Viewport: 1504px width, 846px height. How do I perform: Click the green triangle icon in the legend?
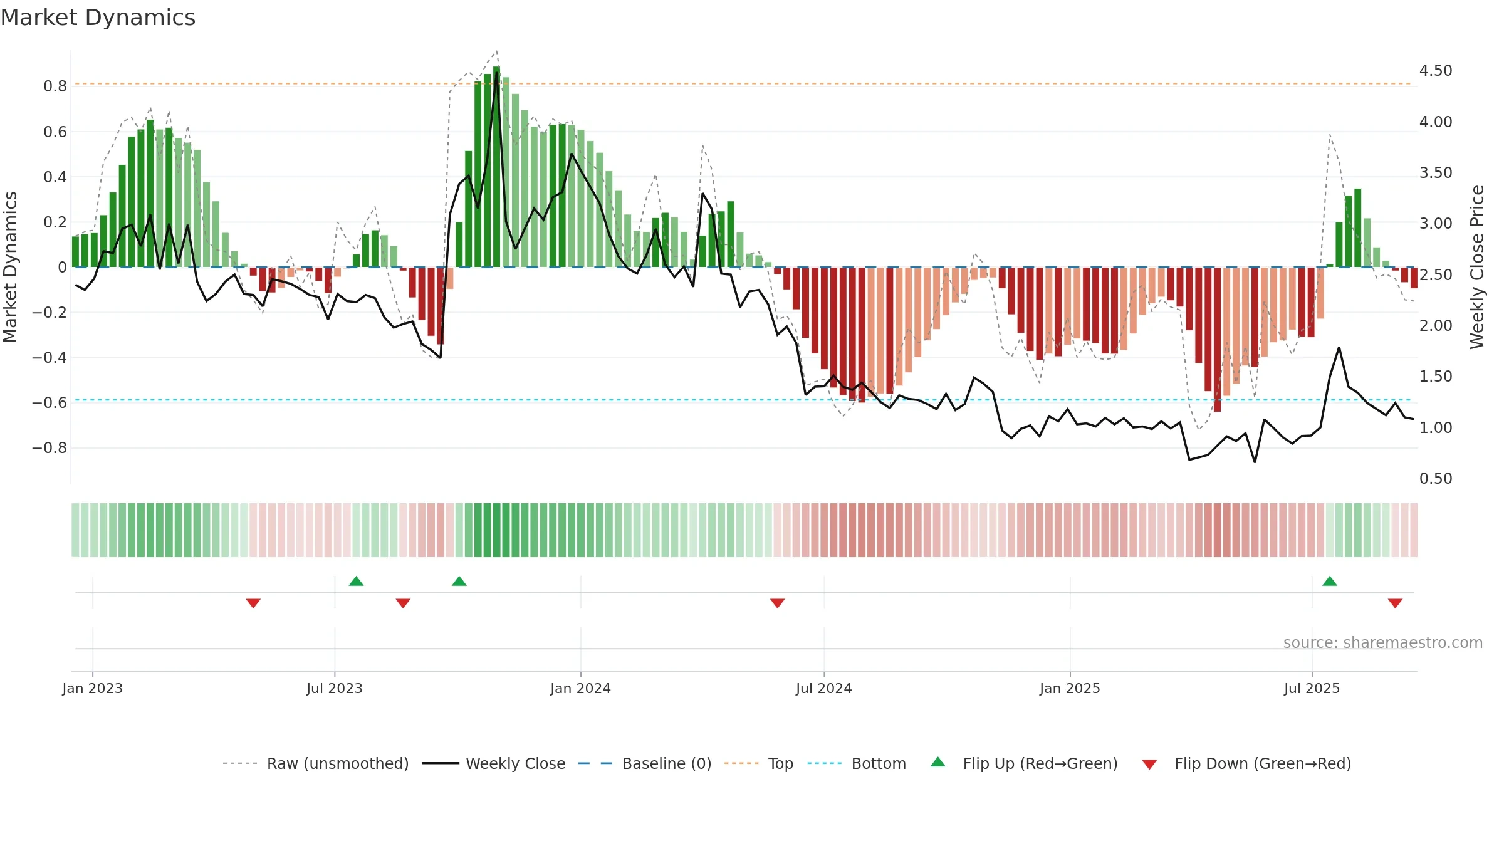pyautogui.click(x=938, y=762)
